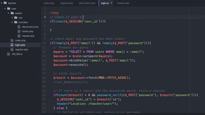The width and height of the screenshot is (205, 115).
Task: Click the user folder icon
Action: 9,9
